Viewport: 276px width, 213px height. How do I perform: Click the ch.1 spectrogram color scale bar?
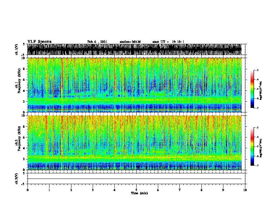252,89
